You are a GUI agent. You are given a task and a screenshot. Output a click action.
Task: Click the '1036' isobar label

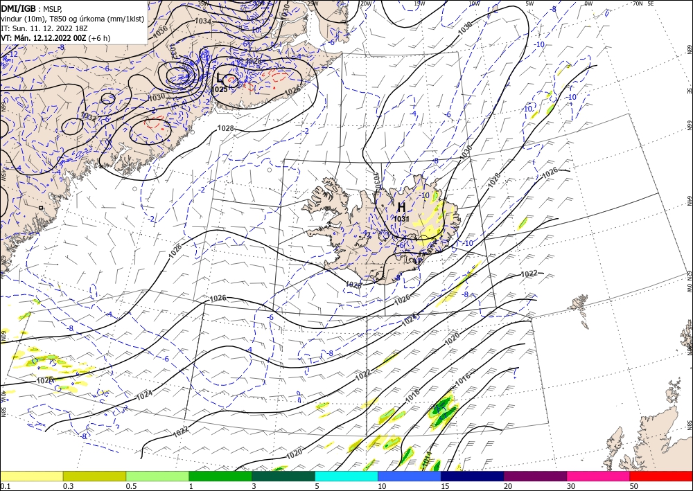coord(161,30)
